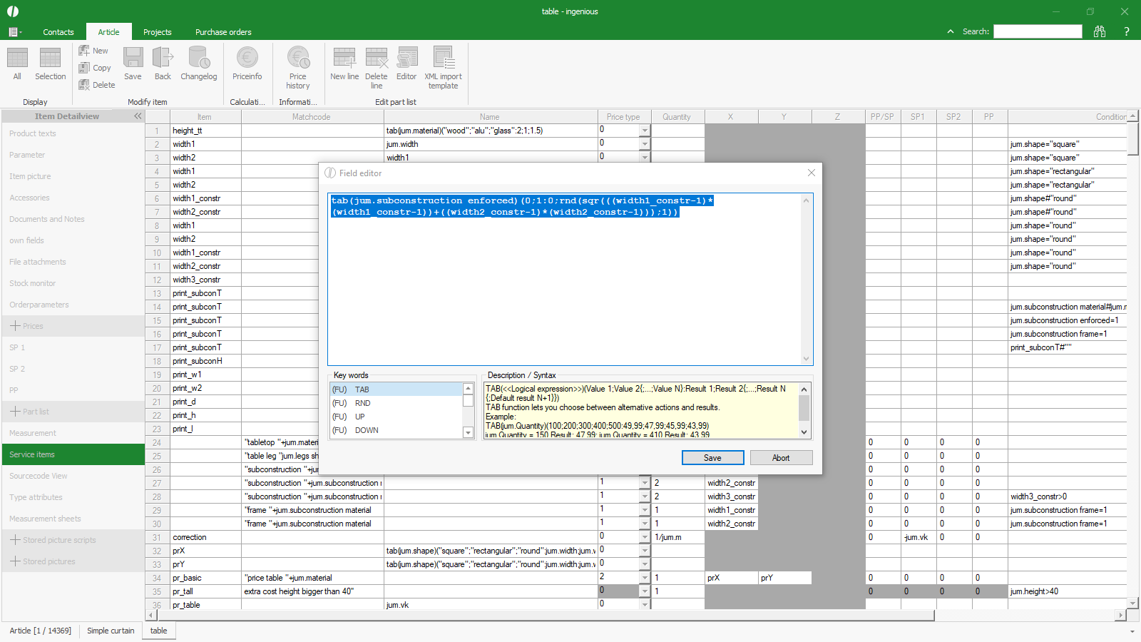1141x642 pixels.
Task: Close the Field editor dialog
Action: point(811,173)
